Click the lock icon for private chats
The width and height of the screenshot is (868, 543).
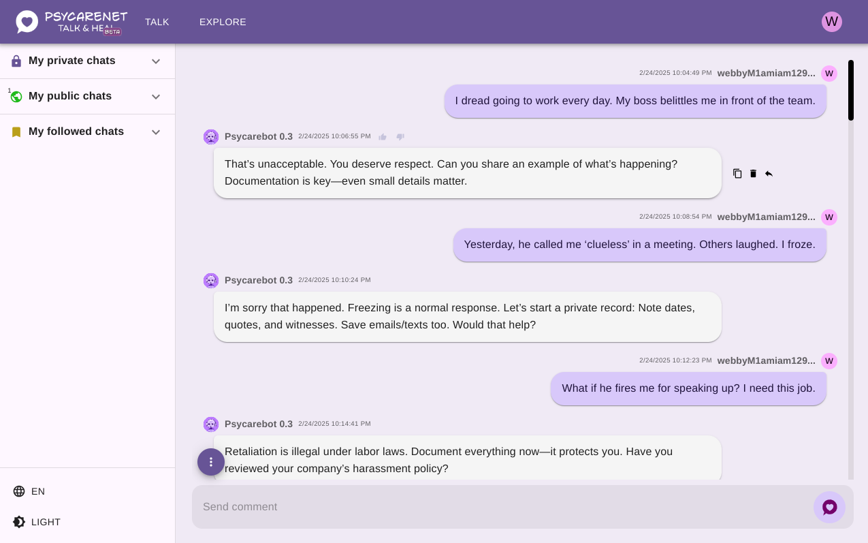[x=16, y=61]
